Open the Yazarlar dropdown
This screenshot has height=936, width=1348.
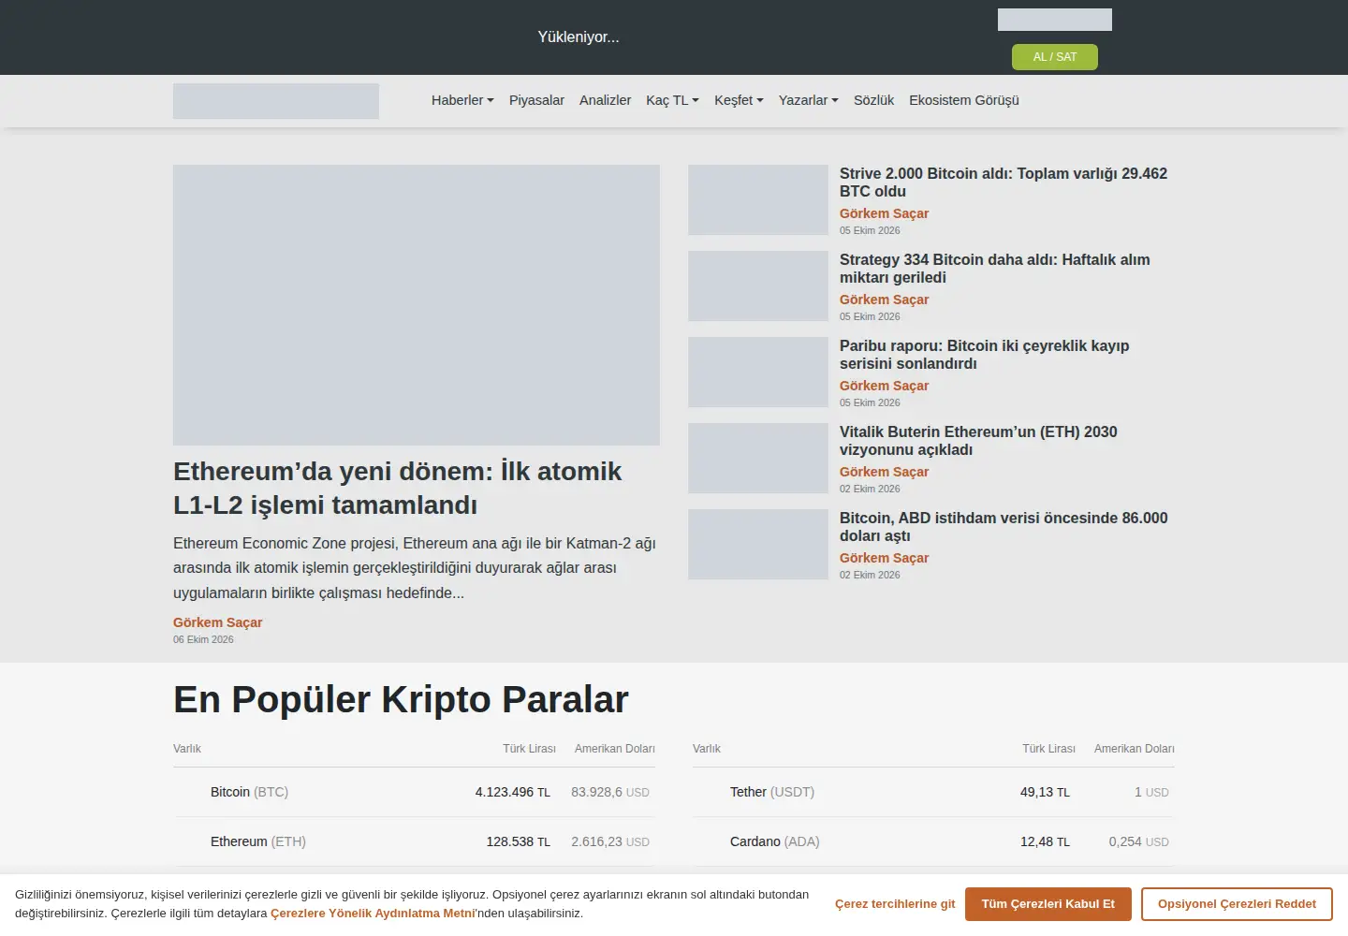(809, 100)
